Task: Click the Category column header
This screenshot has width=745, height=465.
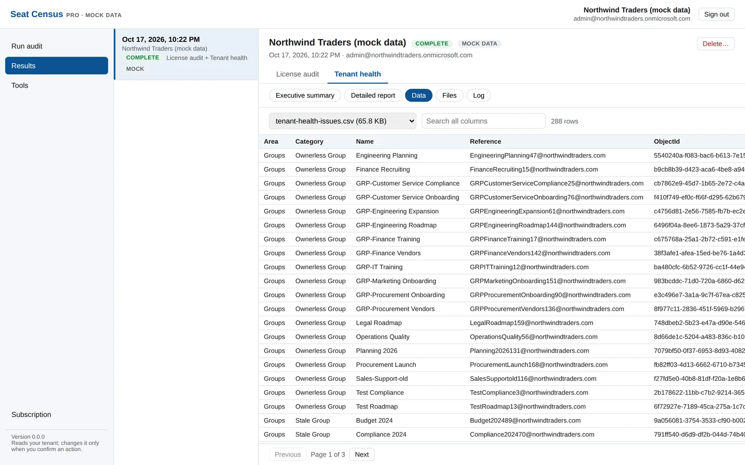Action: coord(309,141)
